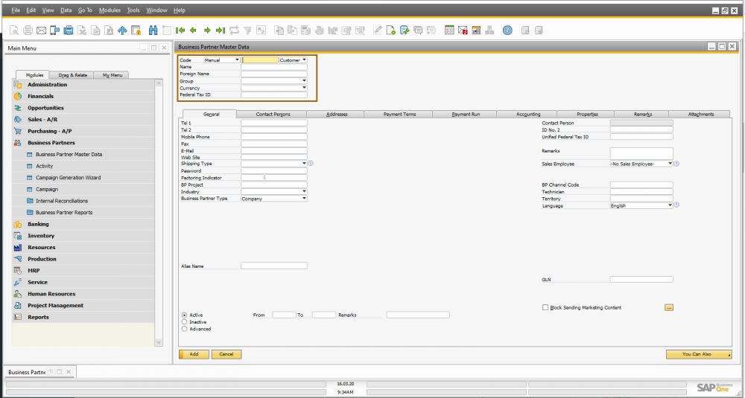Click the Send SMS phone icon
Screen dimensions: 745x398
coord(54,31)
